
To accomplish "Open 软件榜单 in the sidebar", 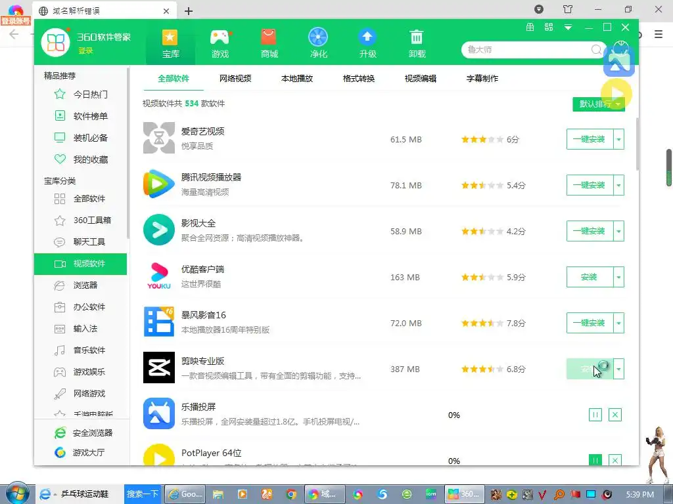I will pos(81,116).
